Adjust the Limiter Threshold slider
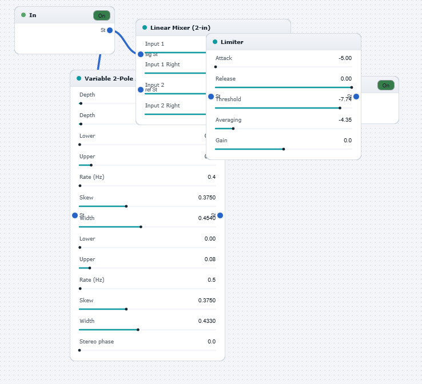Viewport: 422px width, 384px height. (x=284, y=108)
